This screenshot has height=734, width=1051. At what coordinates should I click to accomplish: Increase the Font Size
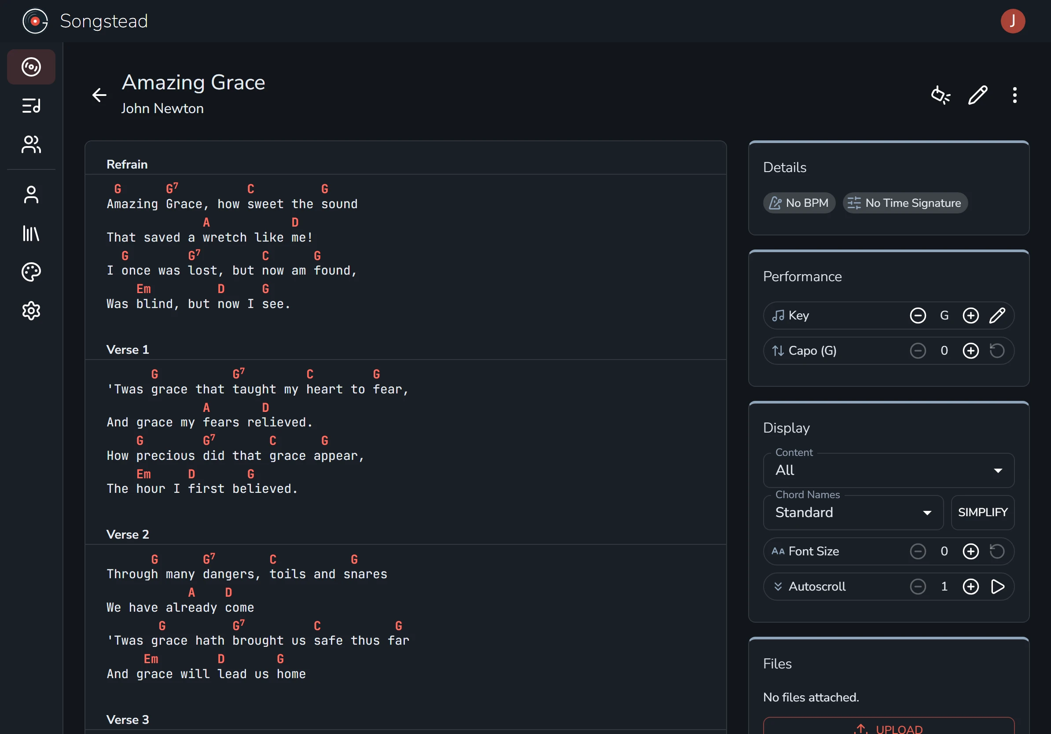point(970,551)
